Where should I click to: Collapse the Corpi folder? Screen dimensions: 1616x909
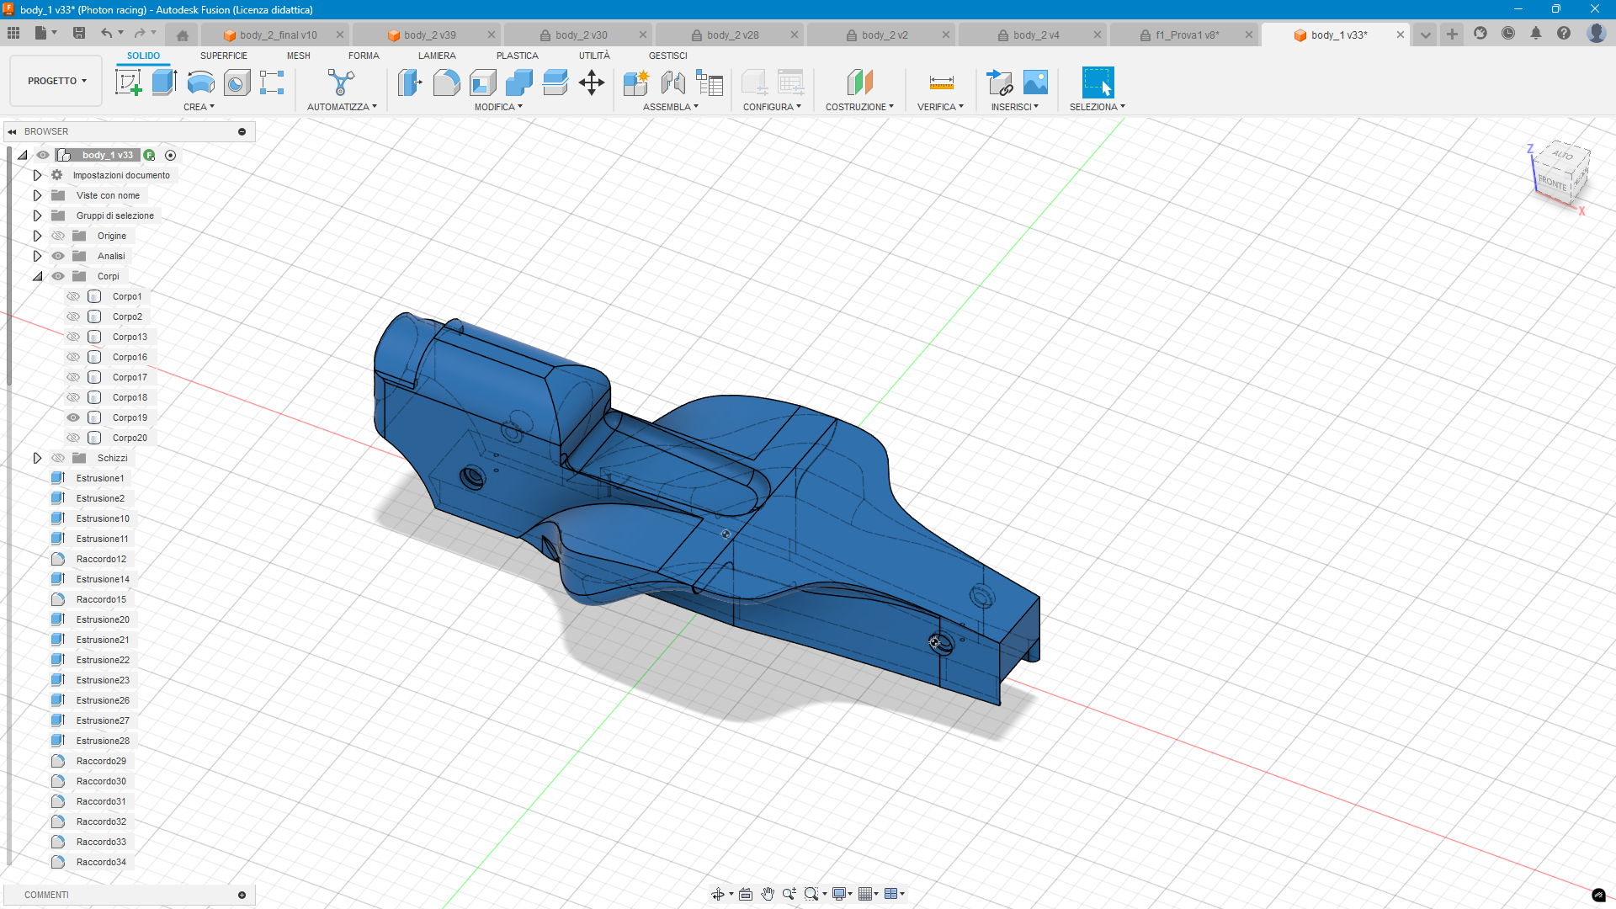tap(37, 276)
